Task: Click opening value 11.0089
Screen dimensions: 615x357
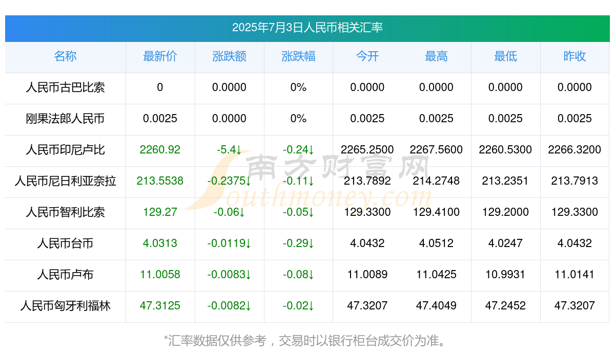Action: [x=367, y=275]
